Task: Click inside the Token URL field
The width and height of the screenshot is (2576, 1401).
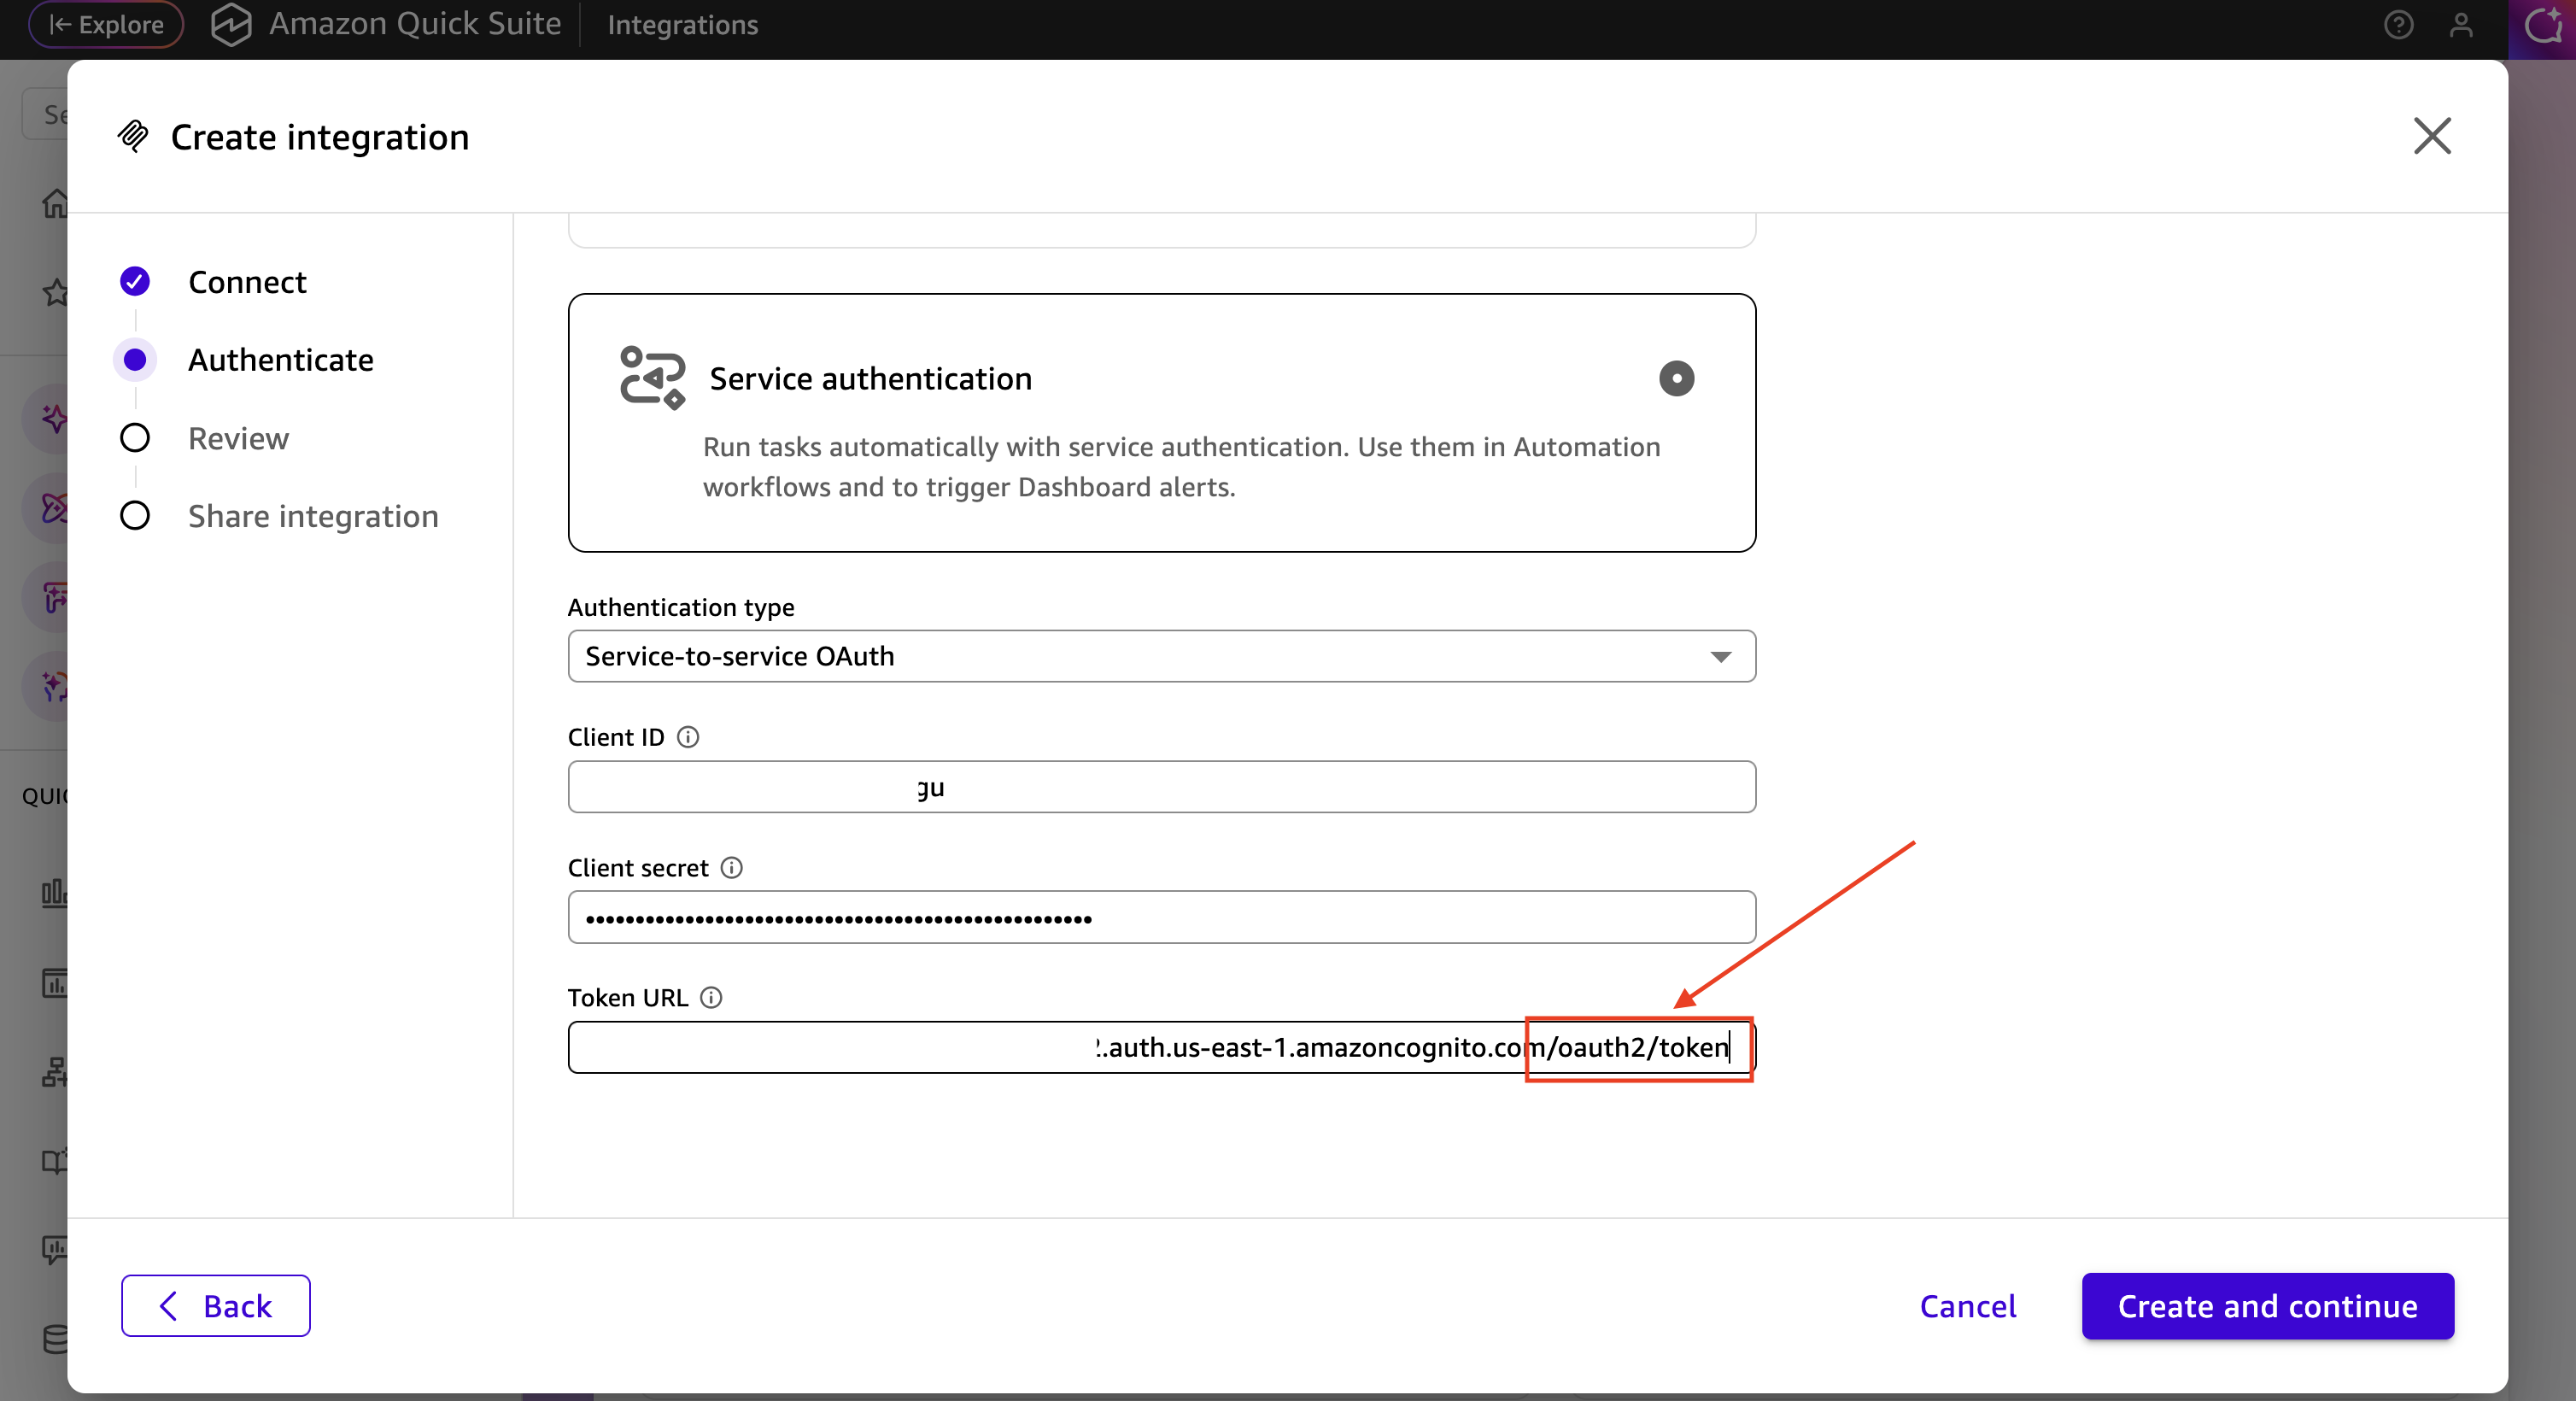Action: pyautogui.click(x=1160, y=1047)
